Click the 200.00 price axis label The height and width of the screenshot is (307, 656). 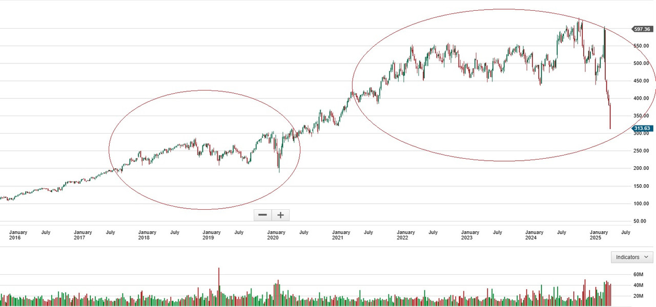coord(642,168)
